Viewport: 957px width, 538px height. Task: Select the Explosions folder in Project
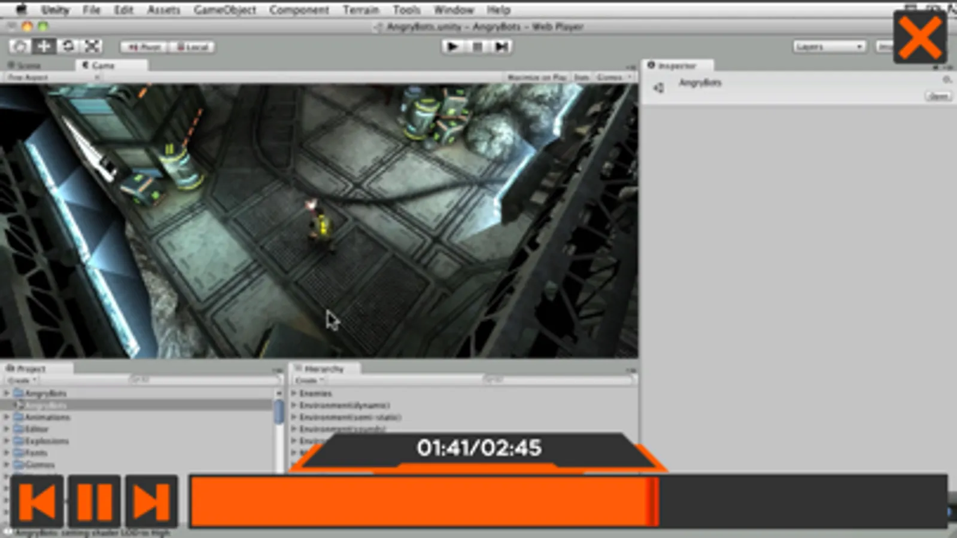coord(137,441)
